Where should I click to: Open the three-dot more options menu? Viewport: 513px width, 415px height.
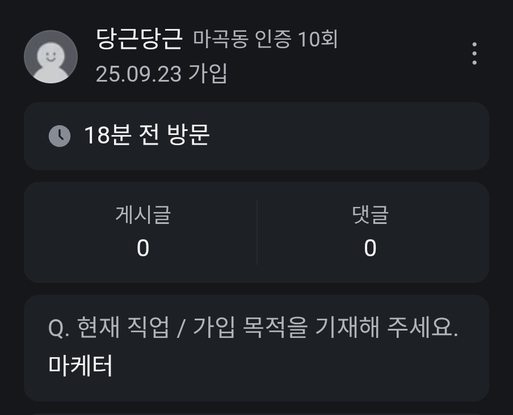coord(474,54)
